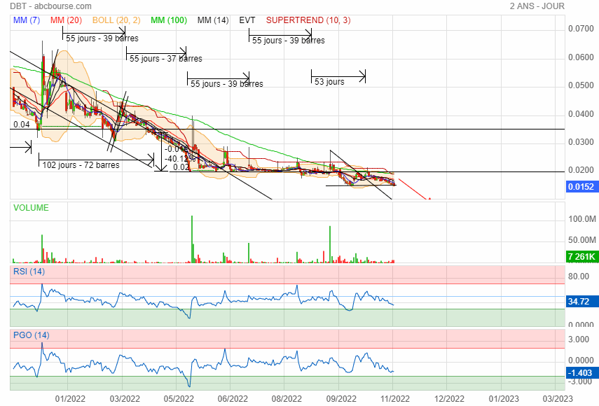Click the 11/2022 date axis label
Image resolution: width=599 pixels, height=406 pixels.
tap(395, 399)
